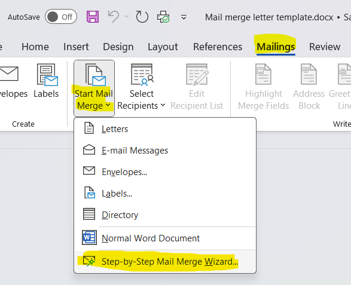Switch to the Home tab
Viewport: 351px width, 285px height.
coord(35,47)
